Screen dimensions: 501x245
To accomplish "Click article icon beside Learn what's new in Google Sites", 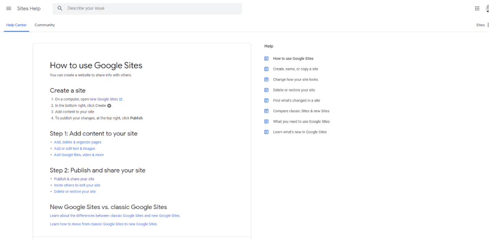I will (x=267, y=132).
